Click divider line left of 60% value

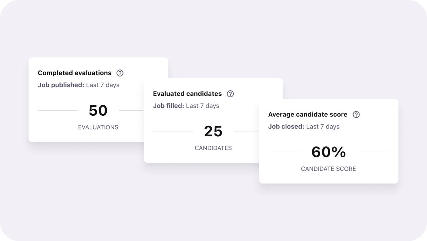pyautogui.click(x=284, y=152)
